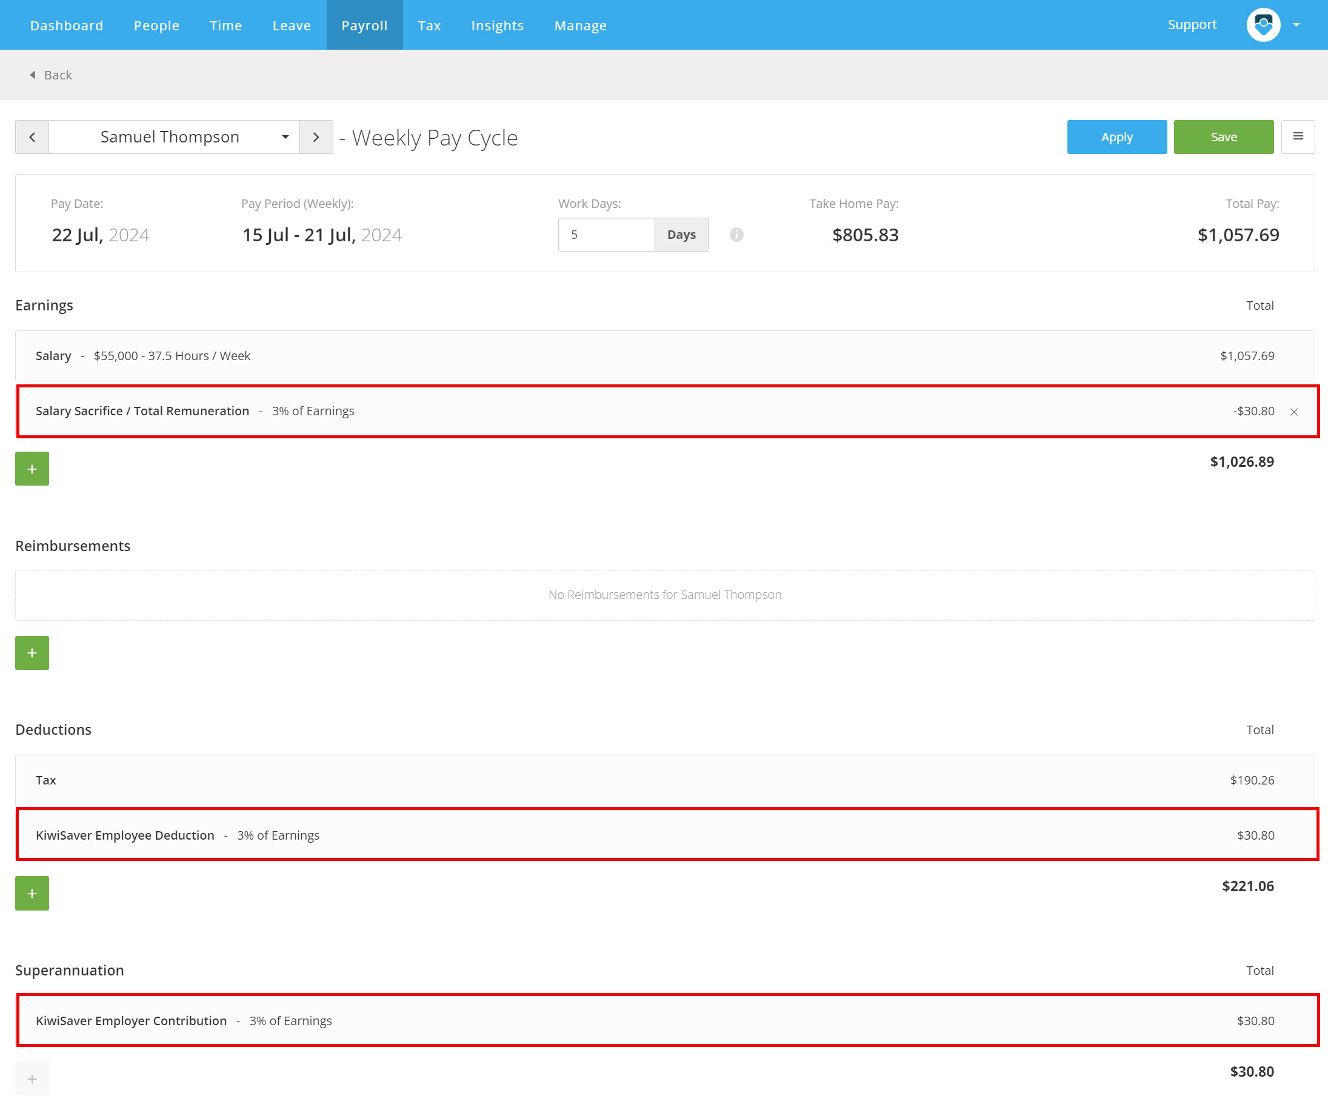
Task: Open the Payroll menu
Action: 364,25
